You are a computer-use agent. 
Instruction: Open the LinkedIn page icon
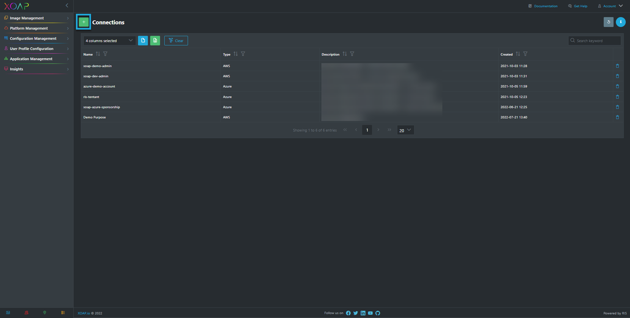click(363, 313)
